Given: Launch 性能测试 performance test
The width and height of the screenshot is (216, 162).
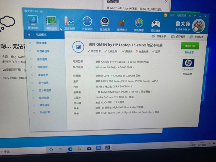Looking at the screenshot, I should tap(87, 23).
